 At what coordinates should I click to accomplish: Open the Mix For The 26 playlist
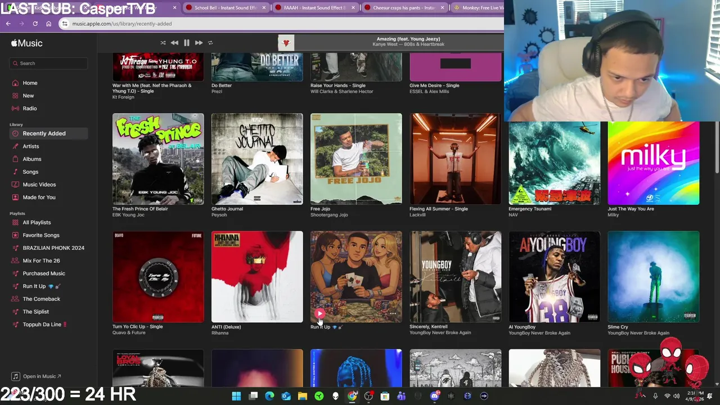(x=41, y=260)
